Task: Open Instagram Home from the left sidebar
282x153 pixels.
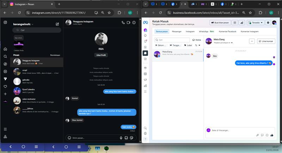Action: tap(5, 49)
